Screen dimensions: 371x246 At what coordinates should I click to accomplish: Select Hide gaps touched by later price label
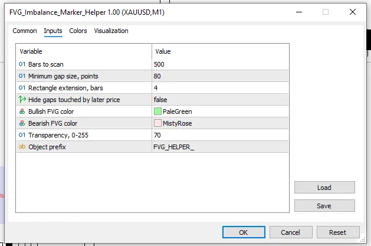click(x=74, y=100)
